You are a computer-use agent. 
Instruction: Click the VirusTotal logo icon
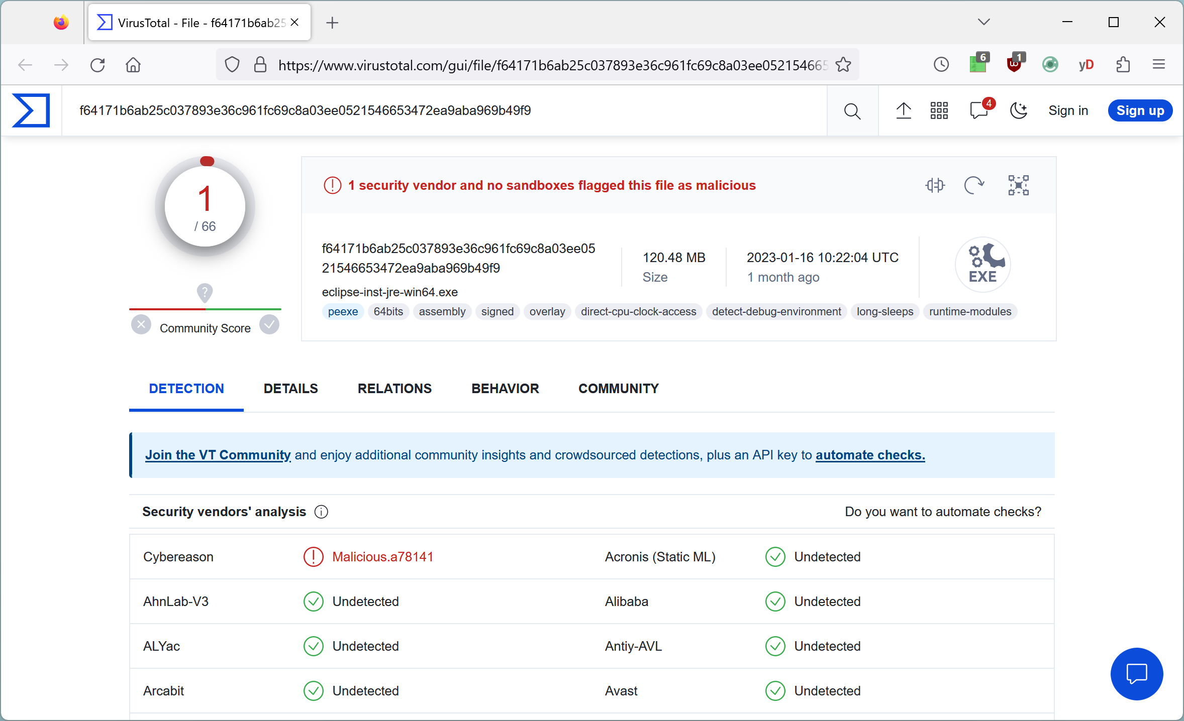(31, 110)
